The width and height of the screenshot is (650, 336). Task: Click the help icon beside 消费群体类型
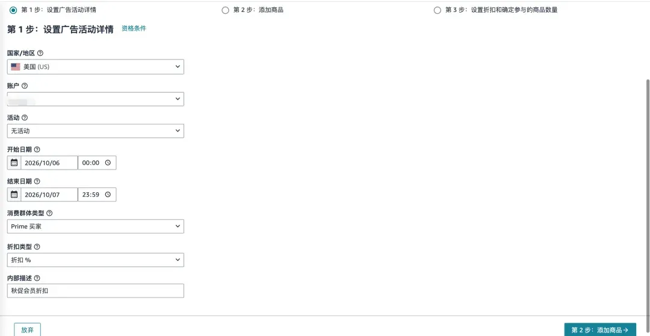(x=49, y=213)
